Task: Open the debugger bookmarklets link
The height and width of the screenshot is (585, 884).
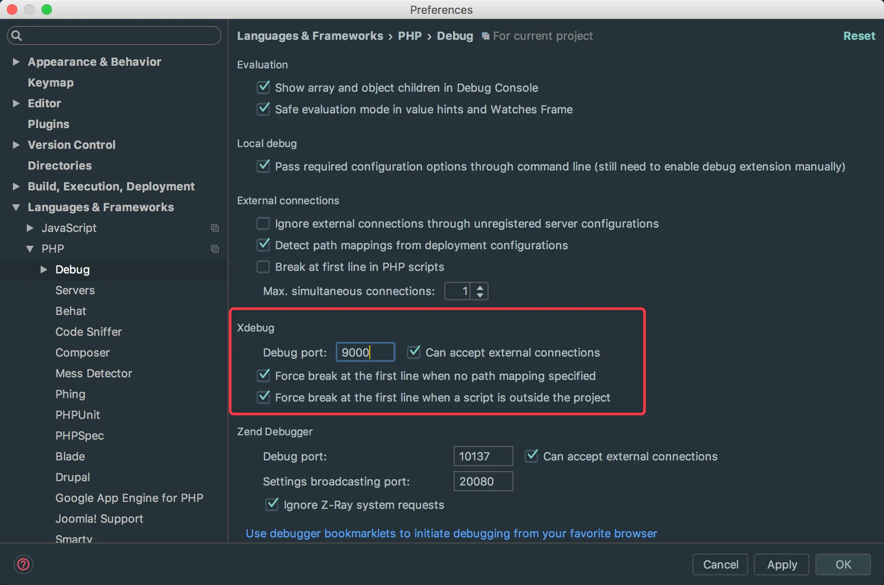Action: 451,533
